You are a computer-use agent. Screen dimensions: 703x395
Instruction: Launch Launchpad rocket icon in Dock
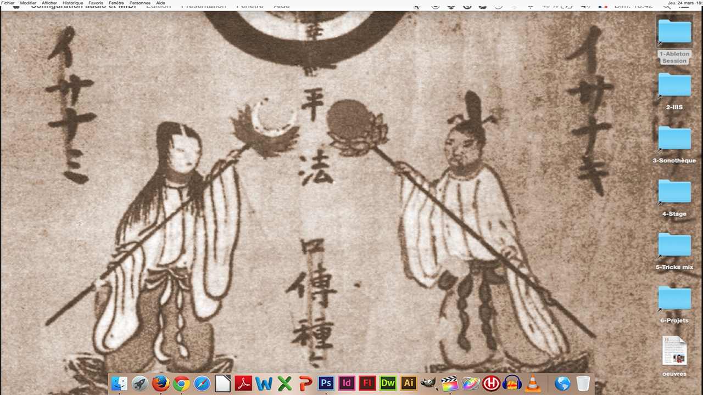140,383
